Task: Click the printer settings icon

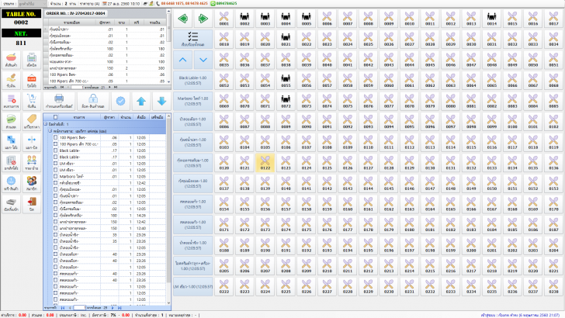Action: tap(59, 101)
